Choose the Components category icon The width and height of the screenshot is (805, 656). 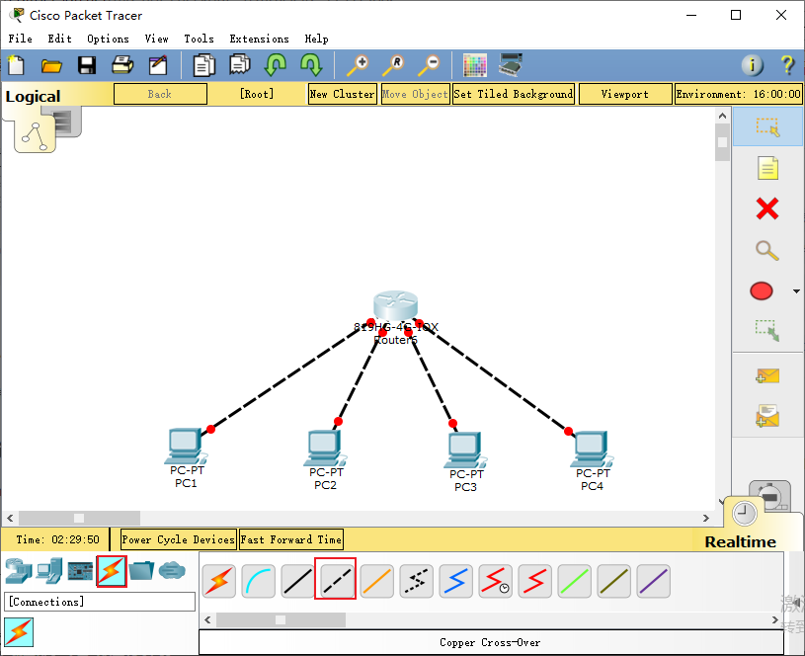[80, 571]
